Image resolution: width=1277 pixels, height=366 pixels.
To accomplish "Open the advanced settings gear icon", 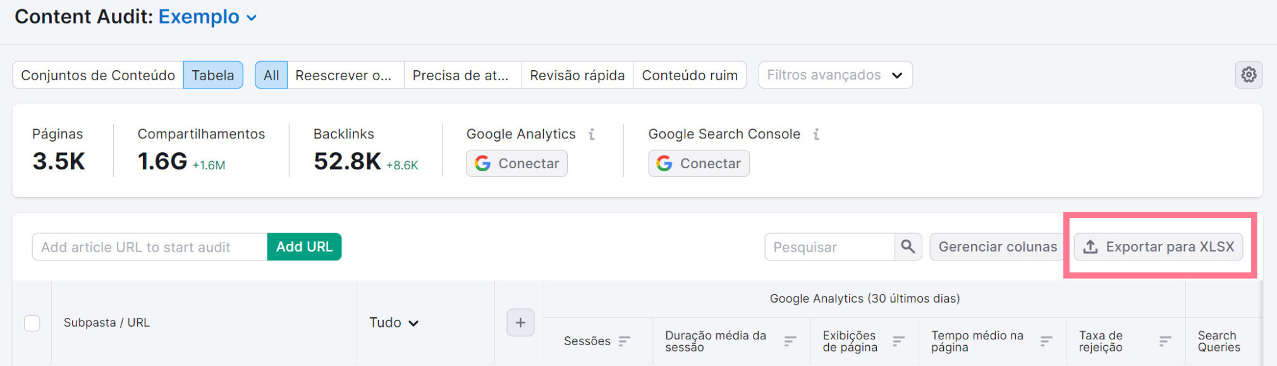I will point(1249,75).
